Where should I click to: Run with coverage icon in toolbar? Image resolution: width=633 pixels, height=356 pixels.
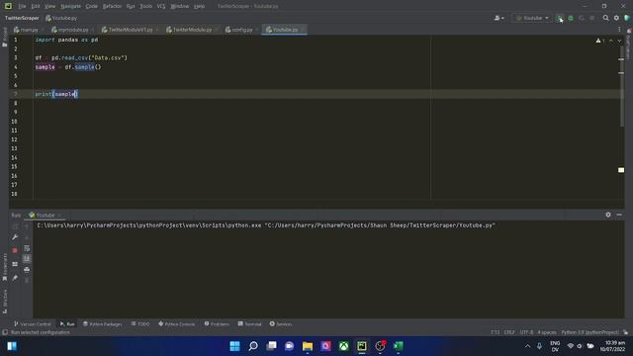tap(582, 18)
